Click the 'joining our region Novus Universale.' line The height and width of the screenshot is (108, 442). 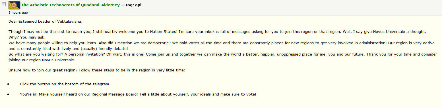click(42, 60)
